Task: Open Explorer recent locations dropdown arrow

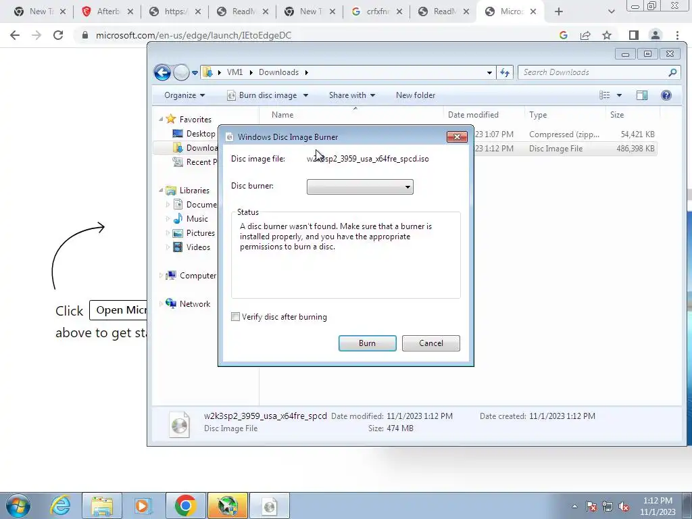Action: coord(195,73)
